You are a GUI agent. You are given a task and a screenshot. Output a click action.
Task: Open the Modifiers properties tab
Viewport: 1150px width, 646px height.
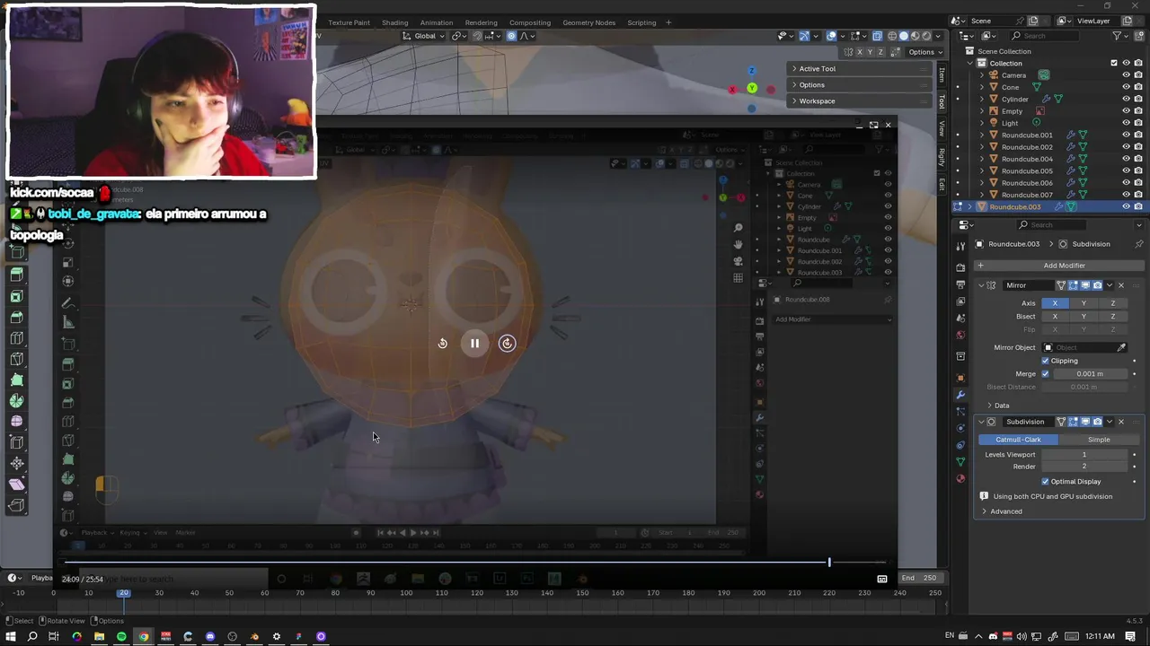pos(960,395)
